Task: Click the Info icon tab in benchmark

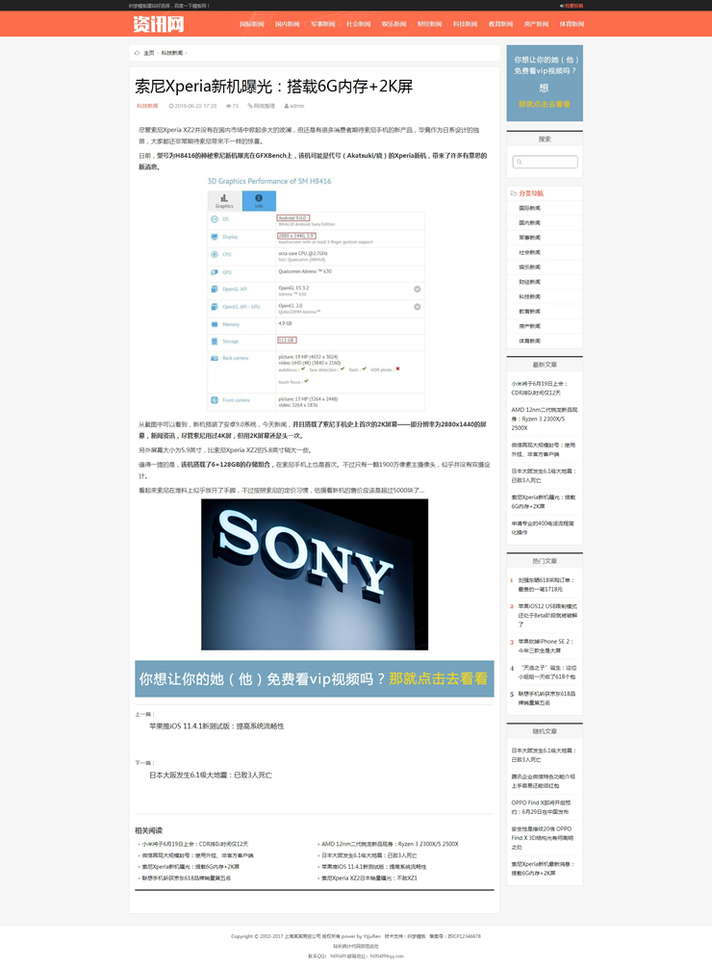Action: [x=258, y=198]
